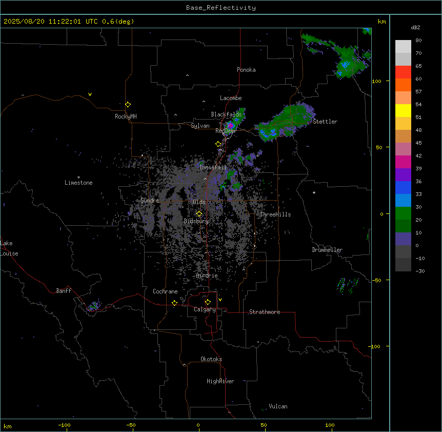Click the RockyMH label
This screenshot has width=442, height=432.
[x=126, y=116]
